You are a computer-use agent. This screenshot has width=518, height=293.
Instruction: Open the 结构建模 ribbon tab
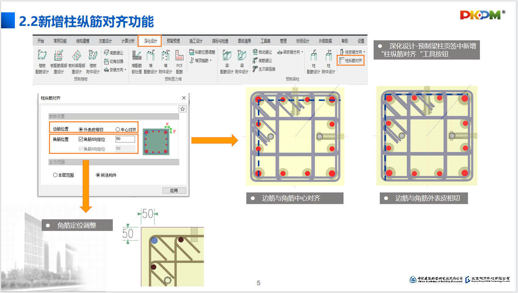pyautogui.click(x=83, y=41)
